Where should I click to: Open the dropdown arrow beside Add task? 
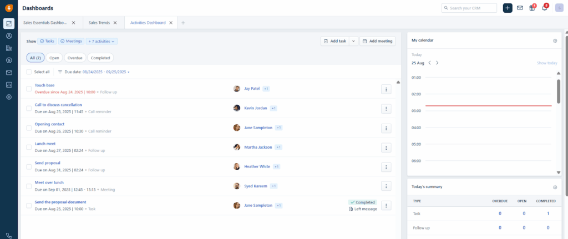(354, 41)
